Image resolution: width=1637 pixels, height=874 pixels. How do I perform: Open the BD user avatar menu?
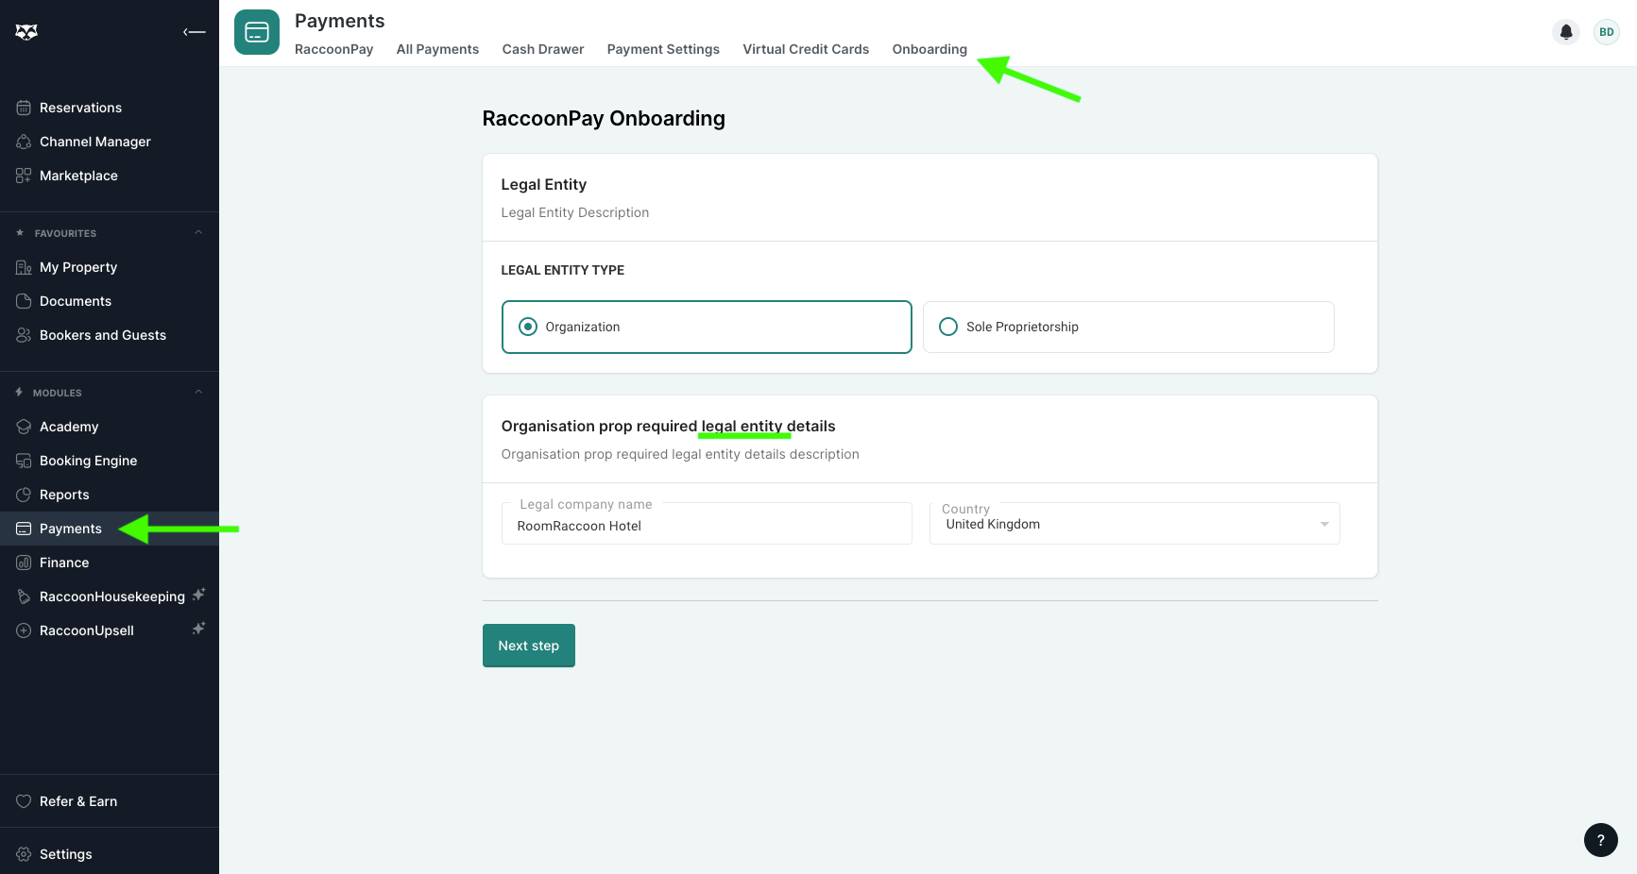coord(1607,32)
